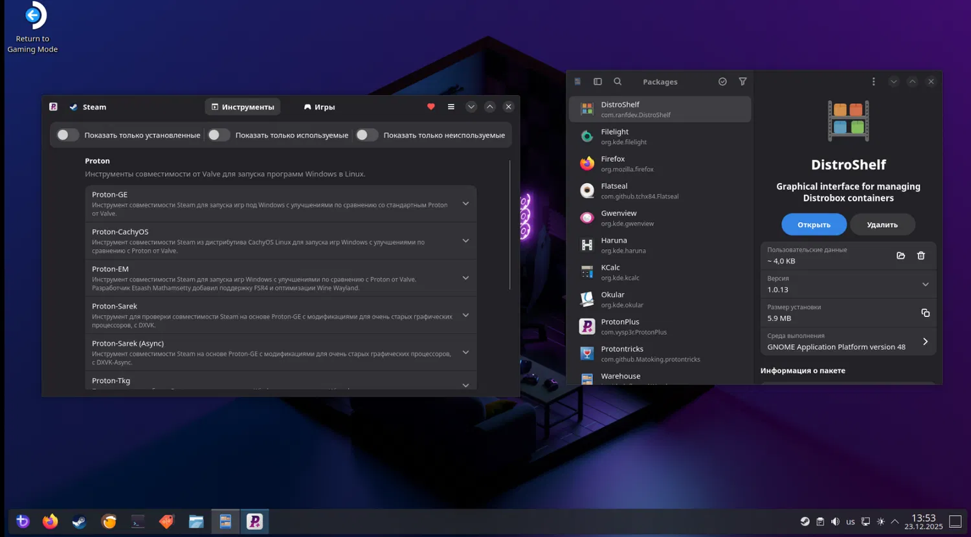
Task: Select Okular in the Packages list
Action: (660, 300)
